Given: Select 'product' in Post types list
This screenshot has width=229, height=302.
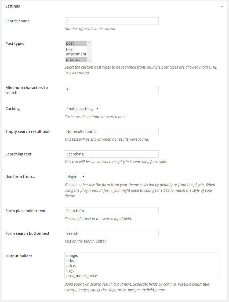Looking at the screenshot, I should click(76, 59).
